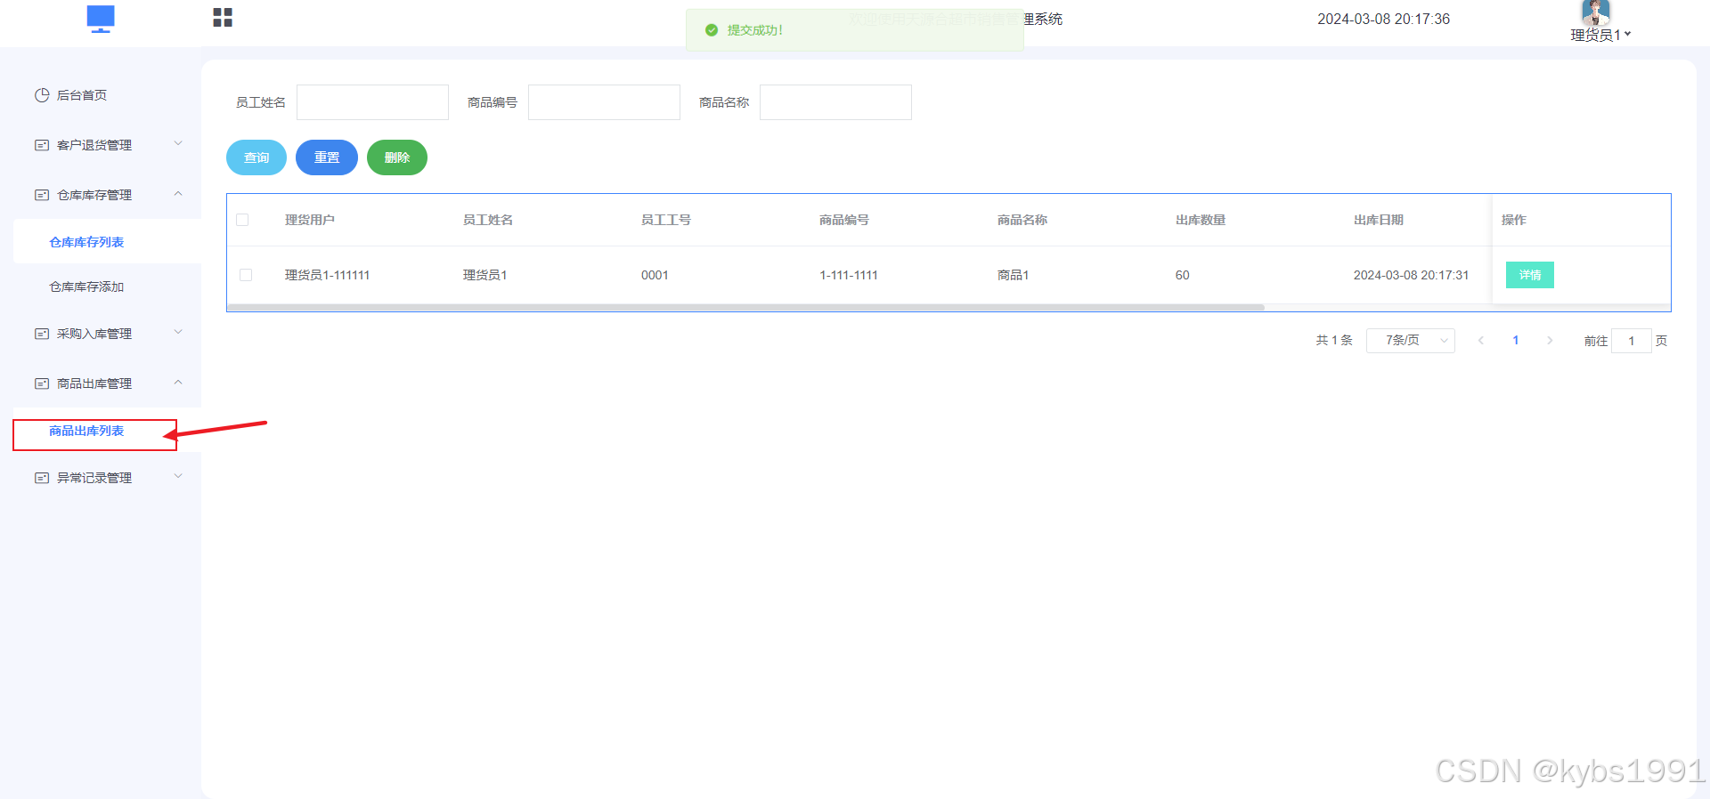Click the user avatar picture

(1595, 12)
